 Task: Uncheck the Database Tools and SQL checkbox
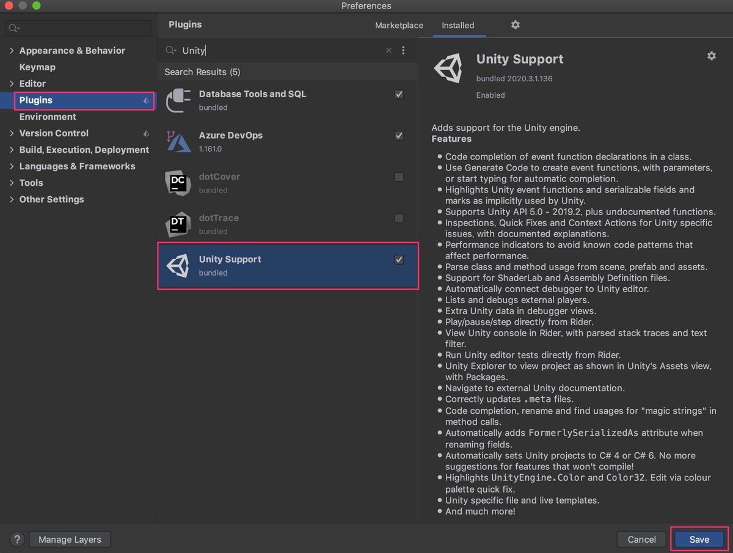click(x=399, y=95)
